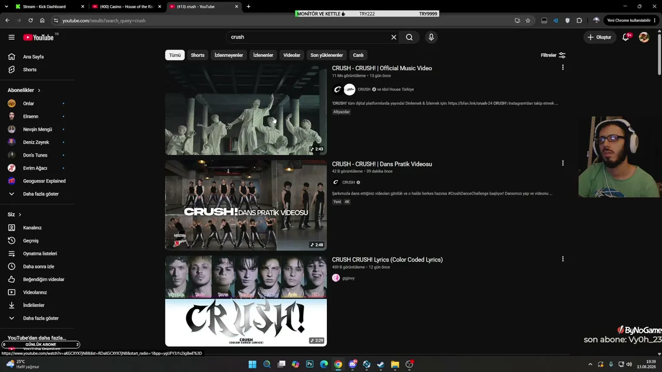Open File Explorer from the taskbar

[x=395, y=364]
